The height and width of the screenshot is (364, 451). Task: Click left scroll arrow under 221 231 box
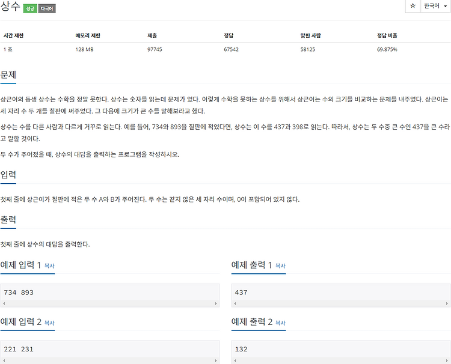pyautogui.click(x=4, y=360)
